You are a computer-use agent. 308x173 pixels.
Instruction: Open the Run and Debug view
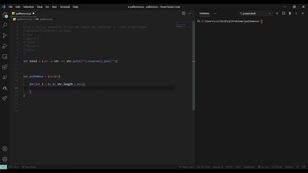(5, 46)
